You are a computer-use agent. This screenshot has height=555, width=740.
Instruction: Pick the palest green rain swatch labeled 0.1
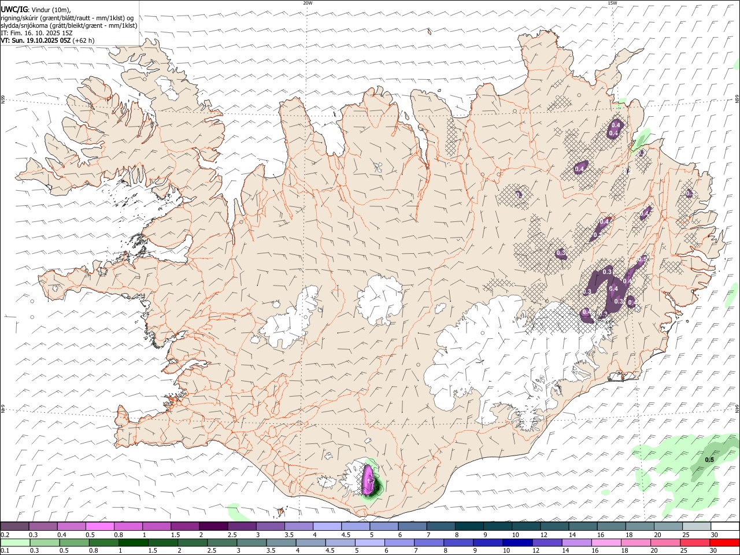(x=15, y=542)
